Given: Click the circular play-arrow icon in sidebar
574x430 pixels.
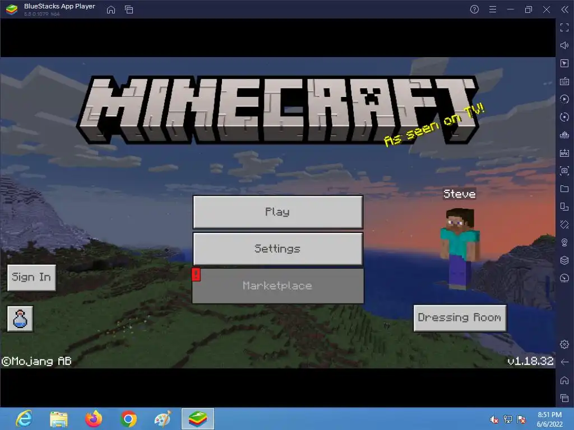Looking at the screenshot, I should (564, 99).
